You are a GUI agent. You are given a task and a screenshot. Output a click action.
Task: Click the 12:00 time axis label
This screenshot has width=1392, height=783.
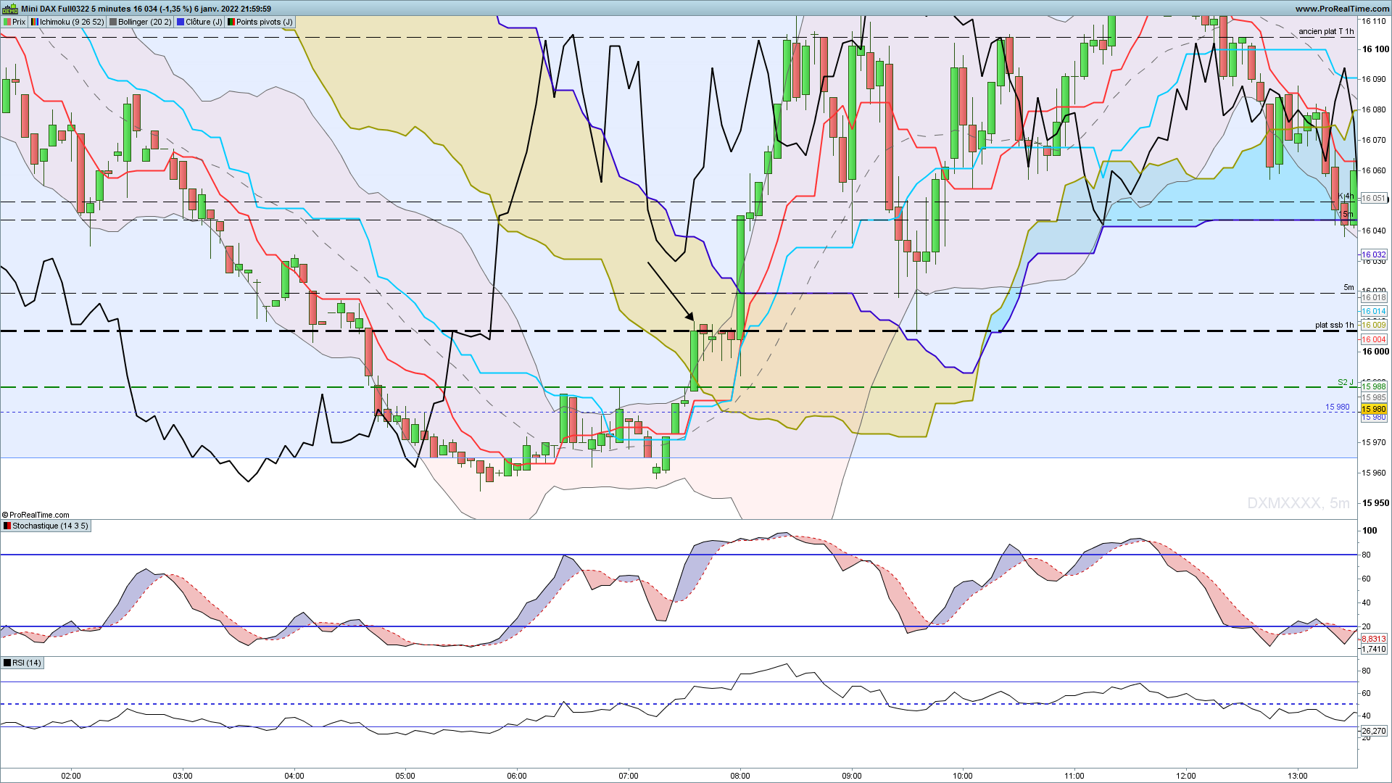coord(1186,776)
